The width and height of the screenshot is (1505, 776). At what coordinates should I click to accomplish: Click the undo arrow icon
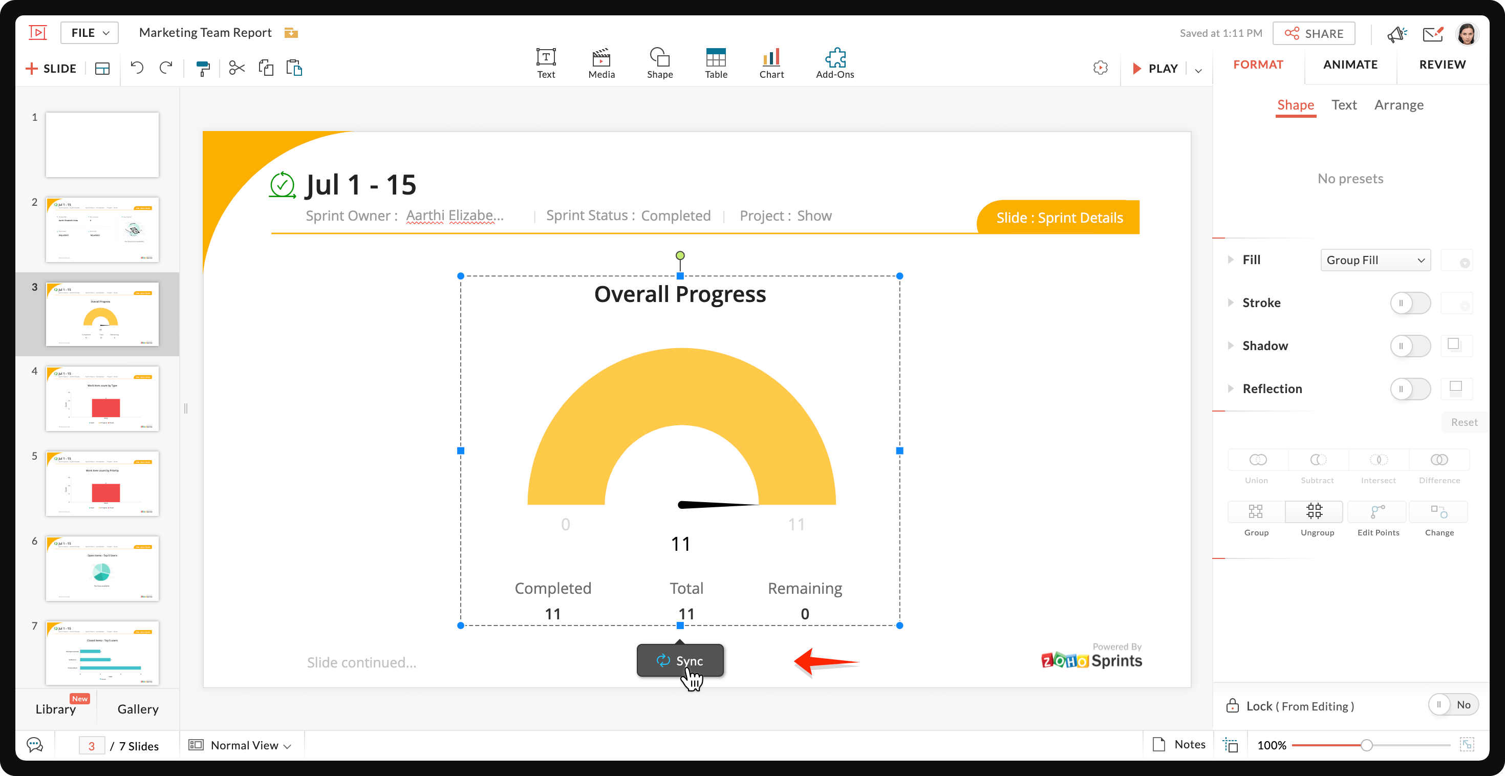(x=137, y=68)
